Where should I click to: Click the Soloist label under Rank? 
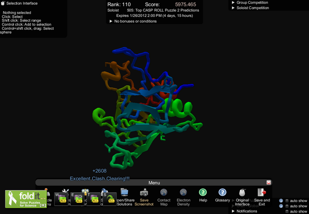pos(113,10)
